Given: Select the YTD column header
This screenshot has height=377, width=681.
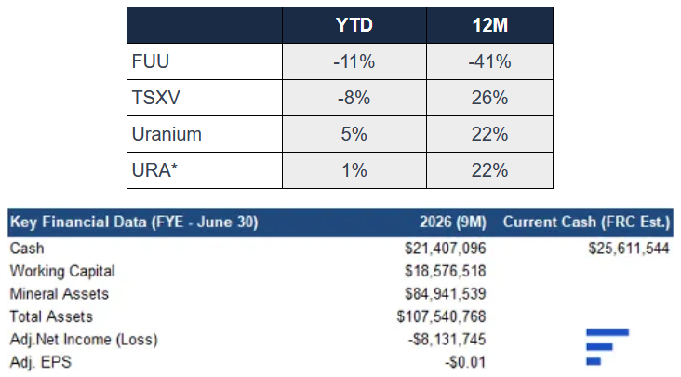Looking at the screenshot, I should 354,25.
